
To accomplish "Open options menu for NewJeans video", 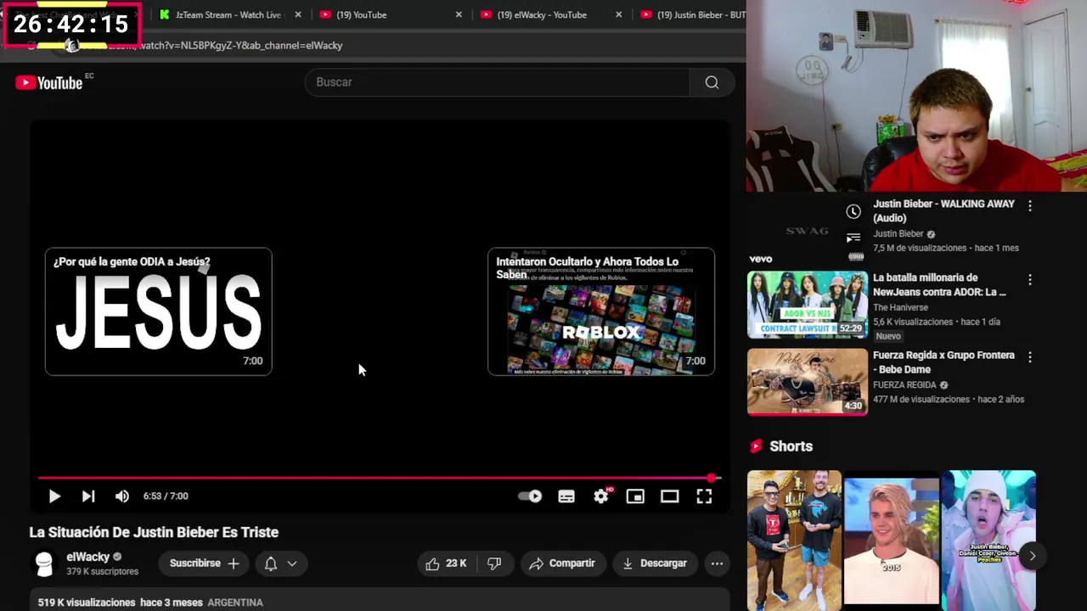I will pyautogui.click(x=1030, y=280).
